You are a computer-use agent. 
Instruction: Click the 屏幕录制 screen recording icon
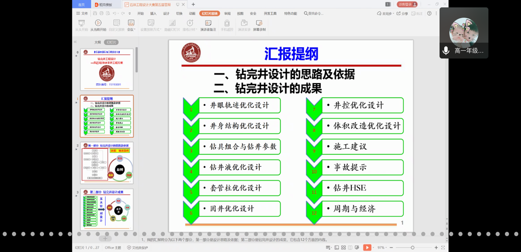pyautogui.click(x=259, y=25)
